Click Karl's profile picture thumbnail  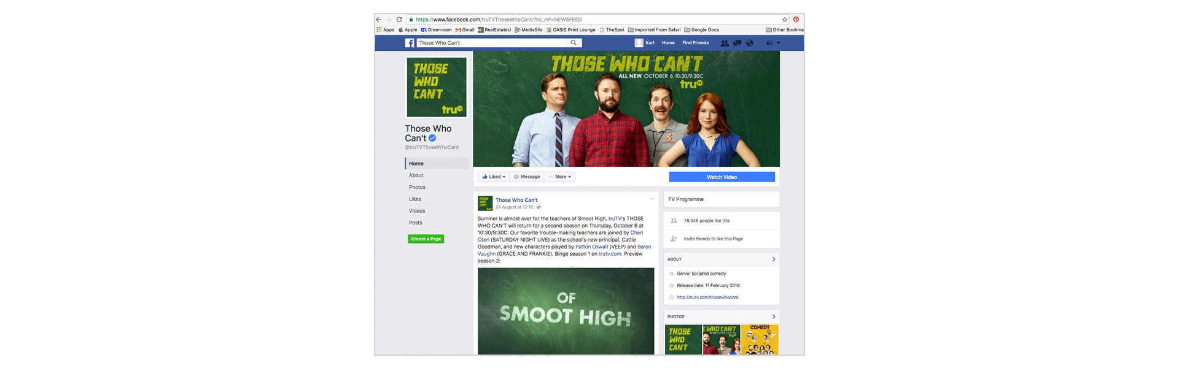point(639,43)
